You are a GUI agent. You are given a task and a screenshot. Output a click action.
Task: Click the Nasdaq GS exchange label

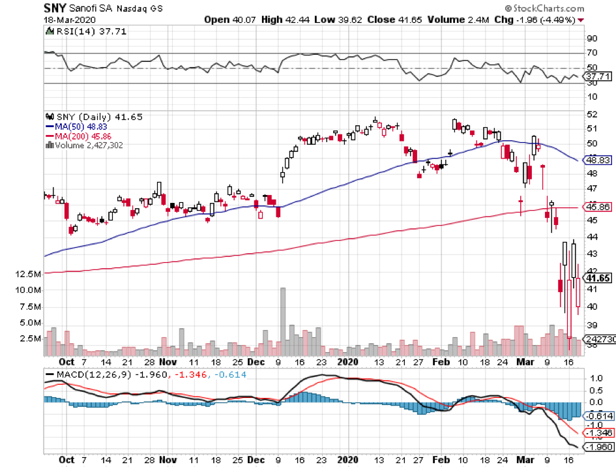click(x=139, y=8)
